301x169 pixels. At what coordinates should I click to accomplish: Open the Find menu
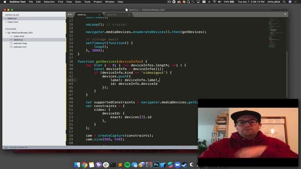point(61,2)
